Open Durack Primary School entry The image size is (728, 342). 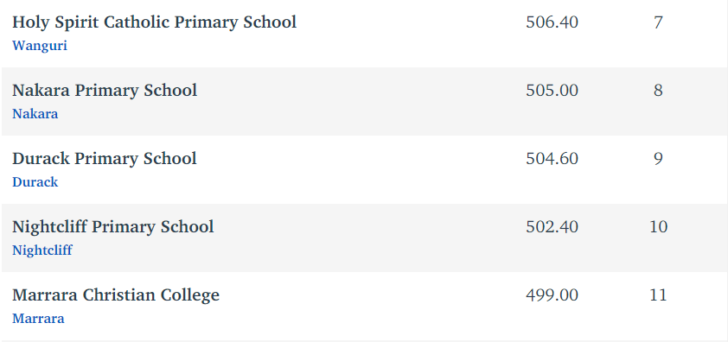pos(105,159)
